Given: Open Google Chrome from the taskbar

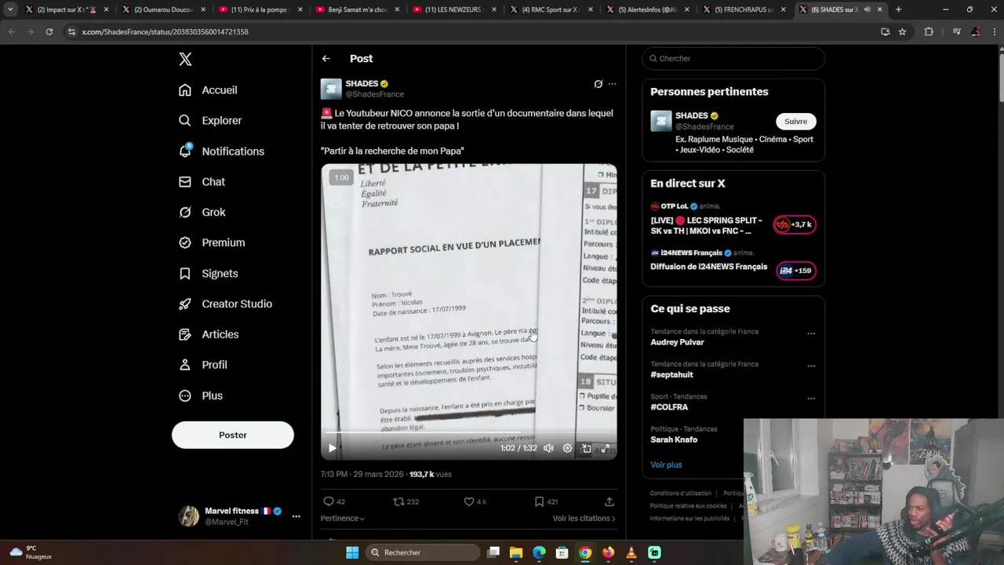Looking at the screenshot, I should click(x=585, y=552).
